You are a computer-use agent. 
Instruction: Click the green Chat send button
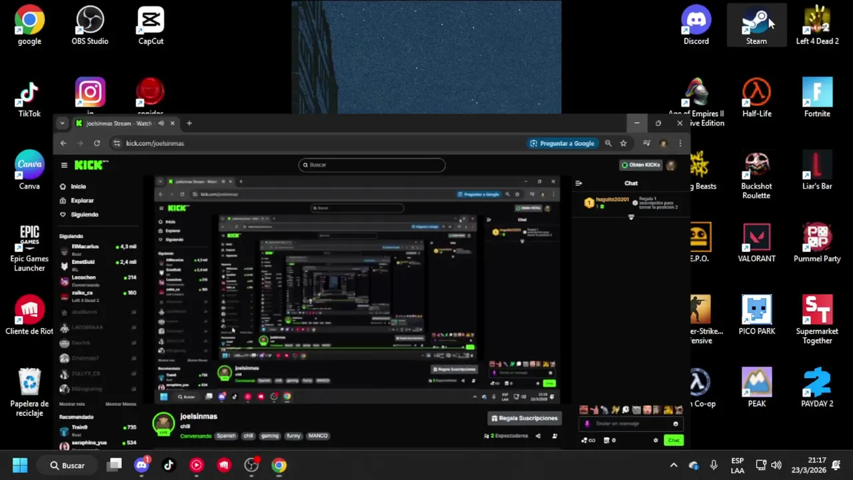pyautogui.click(x=673, y=440)
